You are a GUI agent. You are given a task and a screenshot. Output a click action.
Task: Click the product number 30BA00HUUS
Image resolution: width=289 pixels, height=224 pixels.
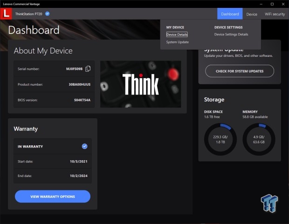(80, 84)
